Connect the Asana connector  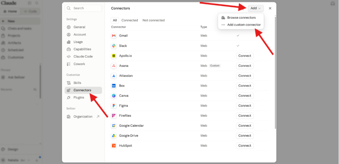click(x=245, y=66)
